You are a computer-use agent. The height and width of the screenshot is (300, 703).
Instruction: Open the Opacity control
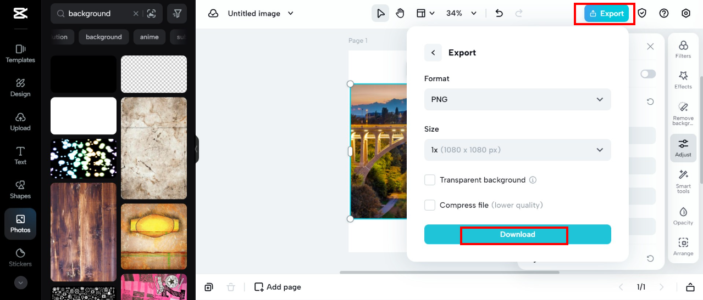coord(683,216)
